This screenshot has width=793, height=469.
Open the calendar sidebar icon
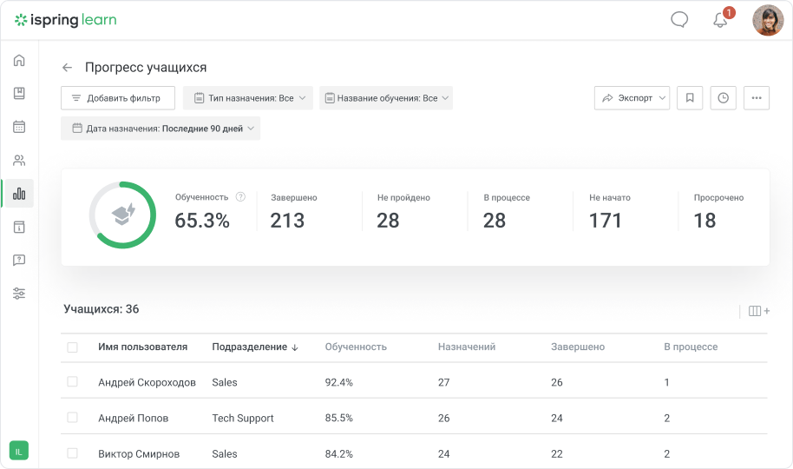tap(19, 127)
